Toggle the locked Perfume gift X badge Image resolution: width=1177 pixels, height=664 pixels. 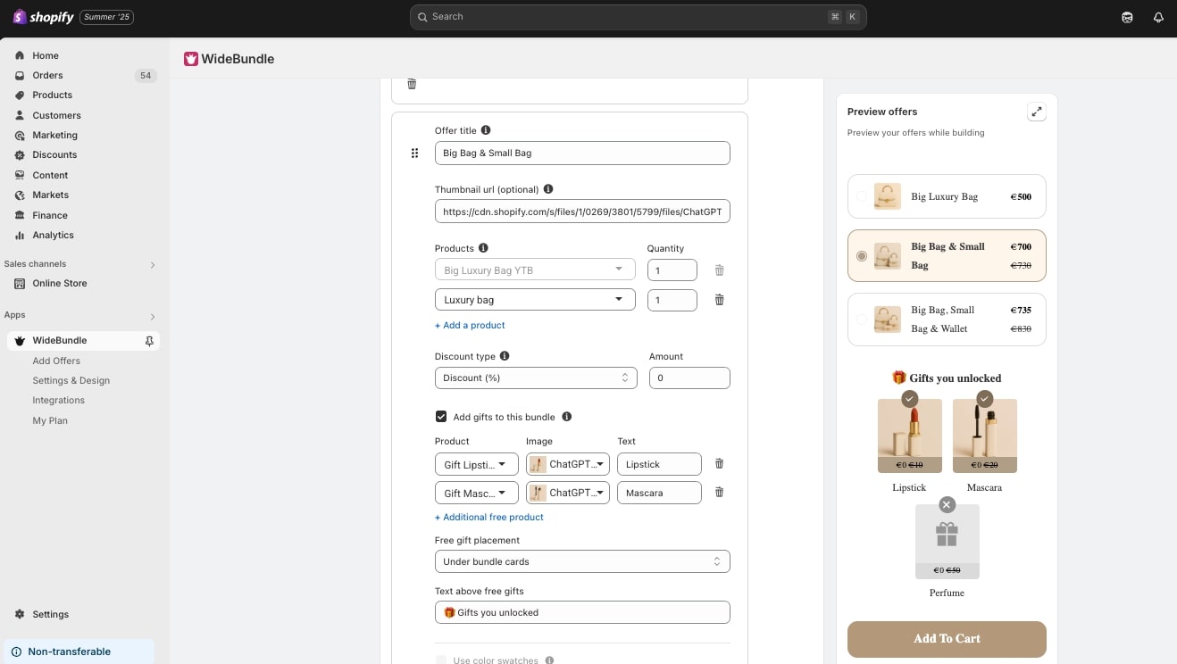(x=947, y=505)
